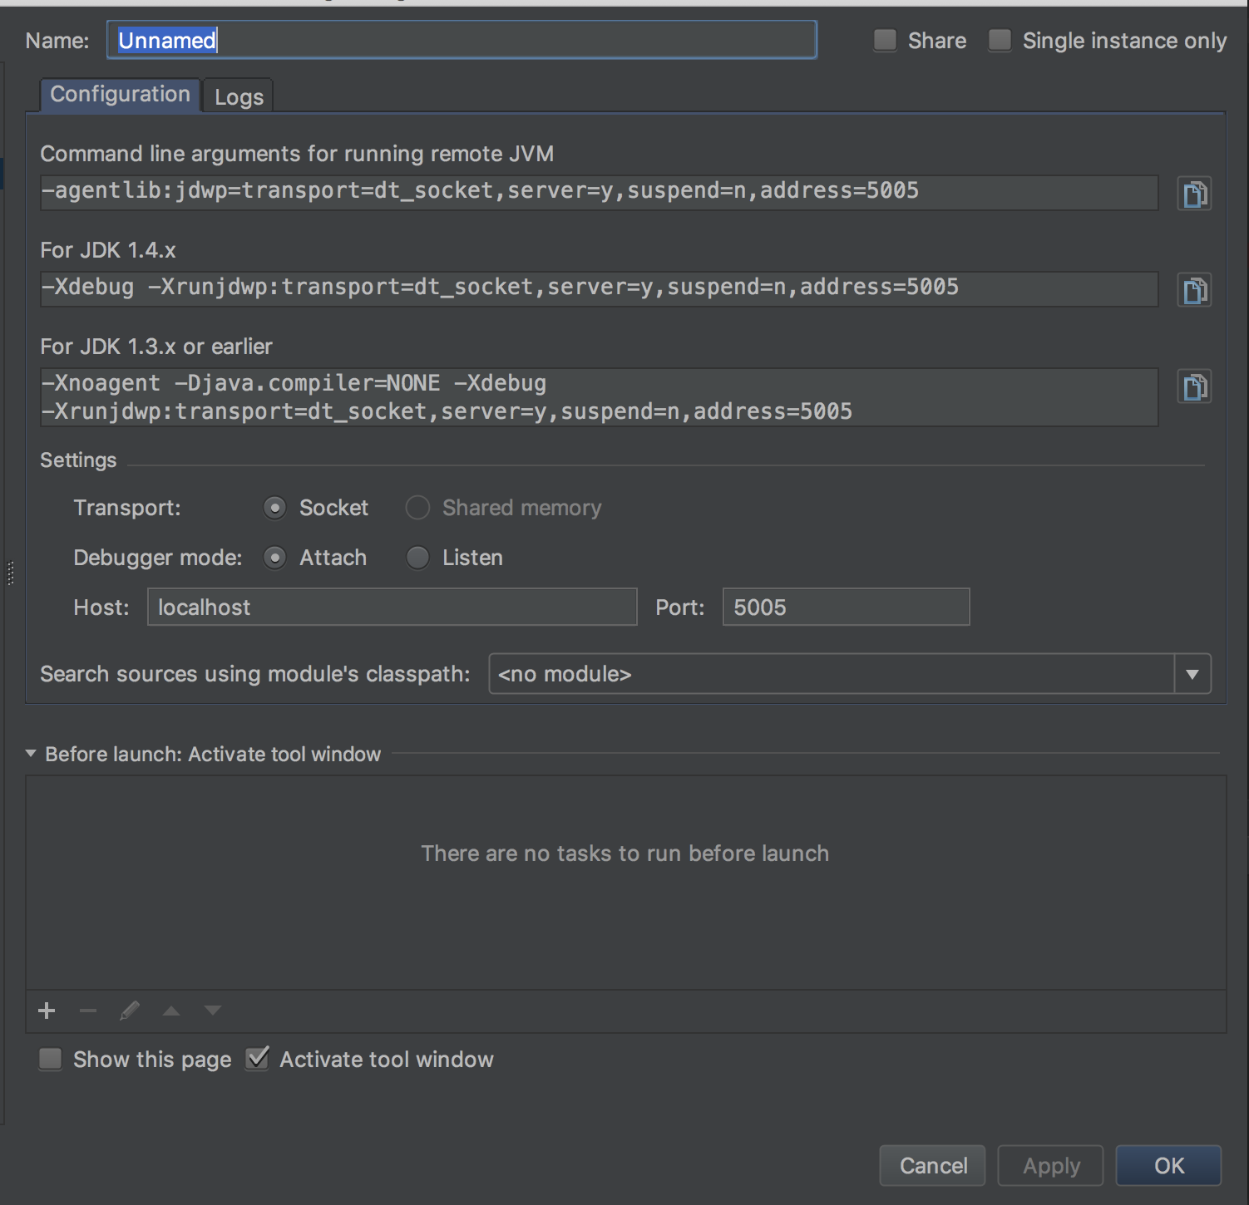This screenshot has height=1205, width=1249.
Task: Click 'There are no tasks to run before launch'
Action: point(624,853)
